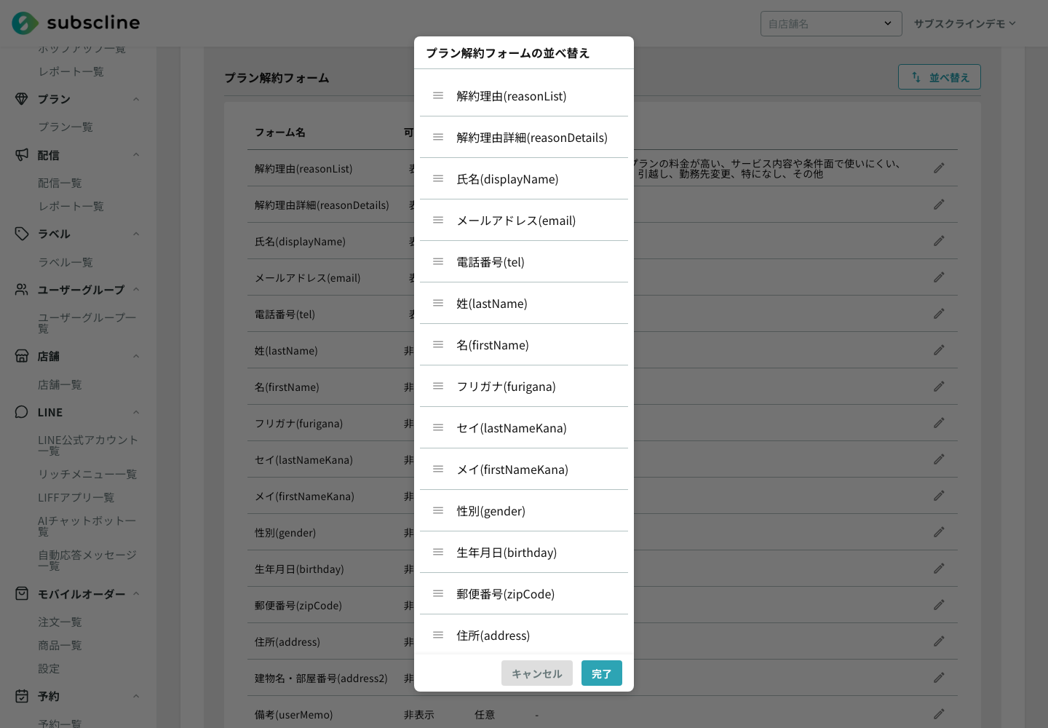Image resolution: width=1048 pixels, height=728 pixels.
Task: Click the subscline logo
Action: click(x=76, y=23)
